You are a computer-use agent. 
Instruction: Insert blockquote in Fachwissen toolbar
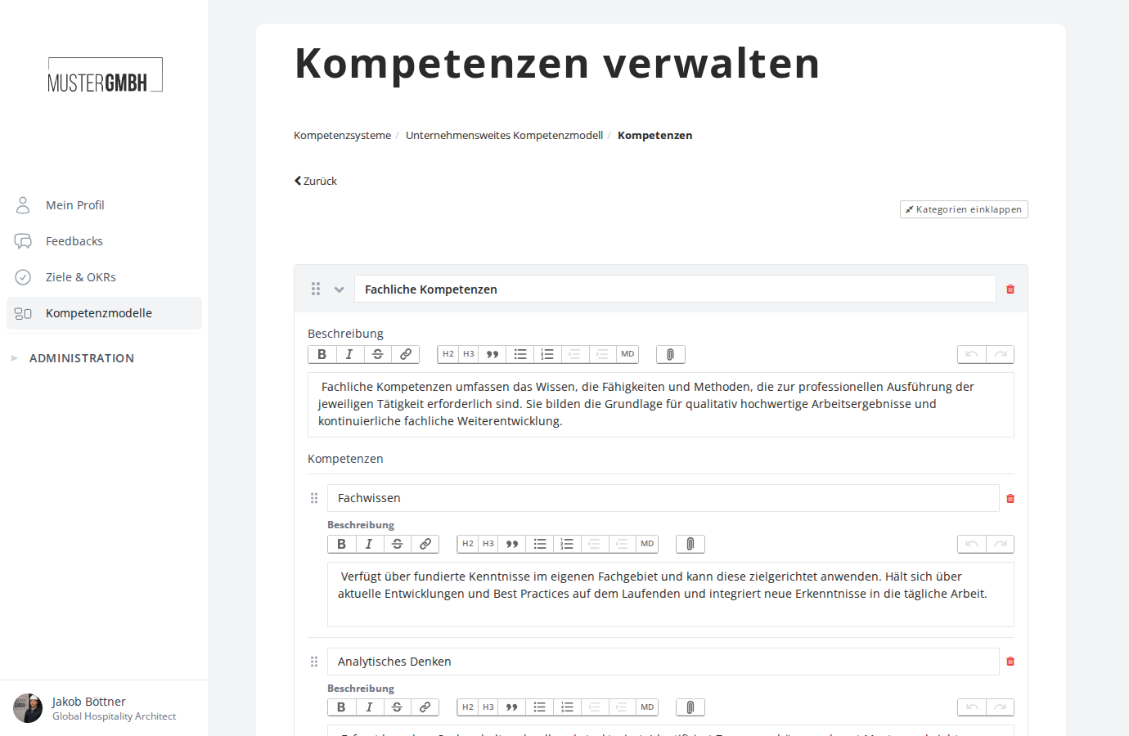coord(512,544)
